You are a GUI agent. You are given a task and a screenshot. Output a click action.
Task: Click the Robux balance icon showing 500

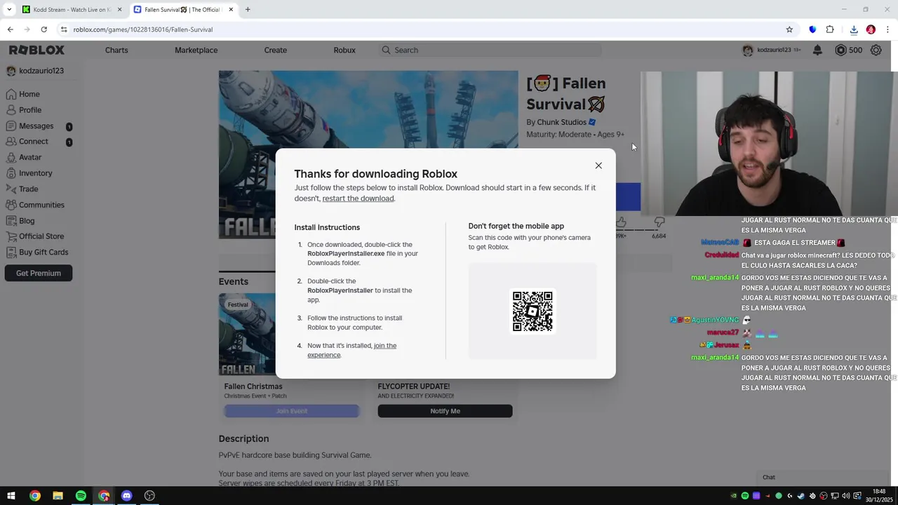840,50
